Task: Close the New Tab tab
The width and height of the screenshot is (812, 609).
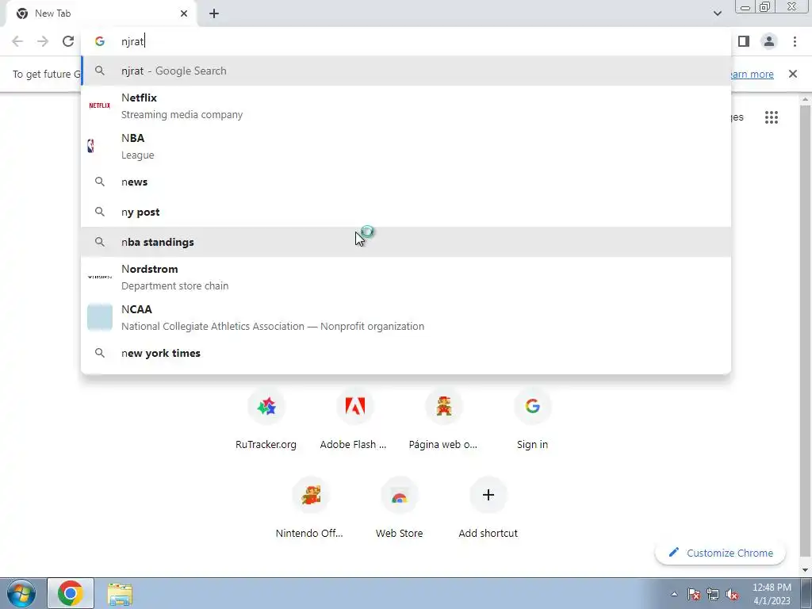Action: [x=184, y=13]
